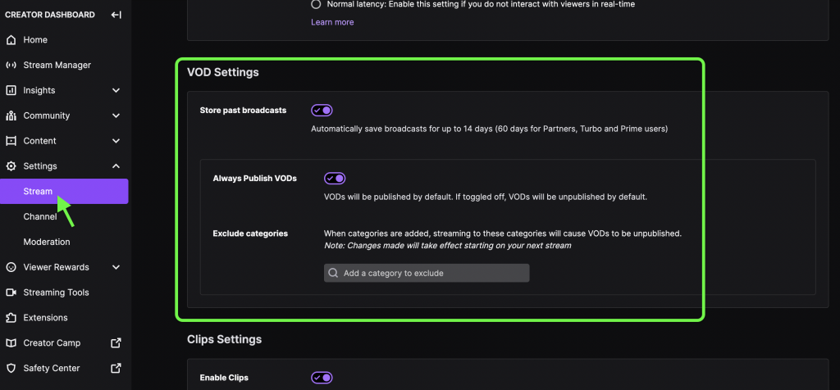Screen dimensions: 840x390
Task: Click the Community people icon
Action: click(11, 116)
